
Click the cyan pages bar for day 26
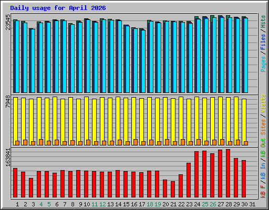click(x=214, y=55)
